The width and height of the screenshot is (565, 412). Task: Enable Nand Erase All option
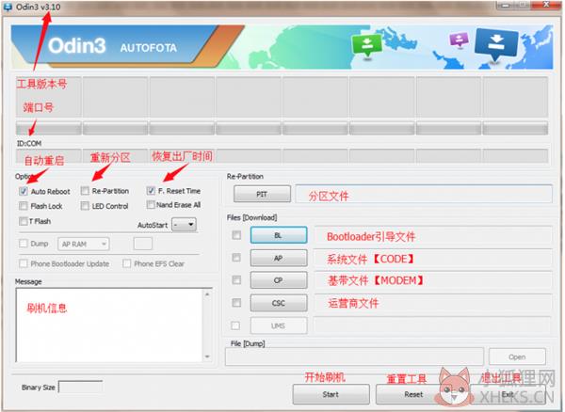point(151,205)
